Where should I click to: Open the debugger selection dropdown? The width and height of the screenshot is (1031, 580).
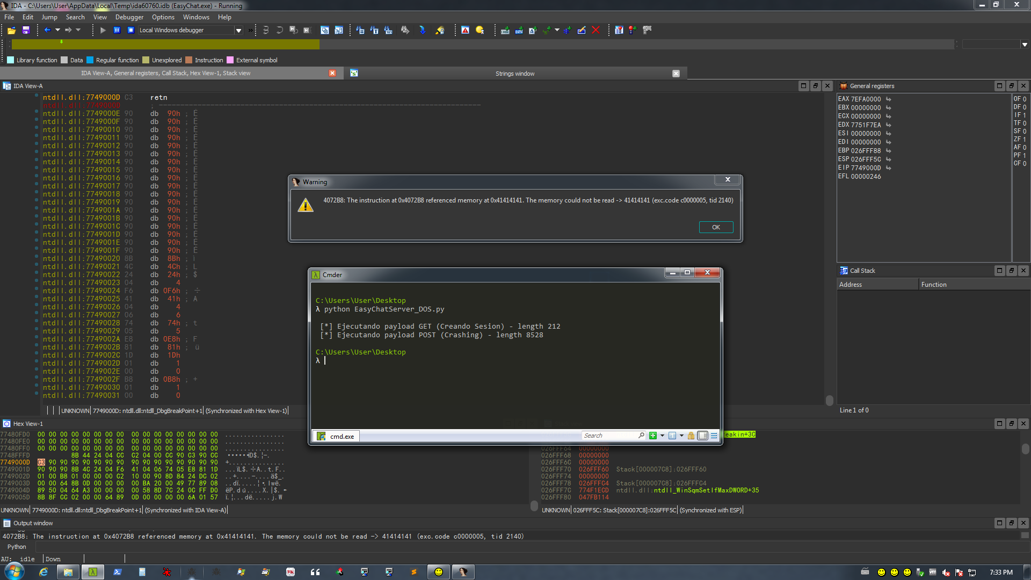click(238, 31)
